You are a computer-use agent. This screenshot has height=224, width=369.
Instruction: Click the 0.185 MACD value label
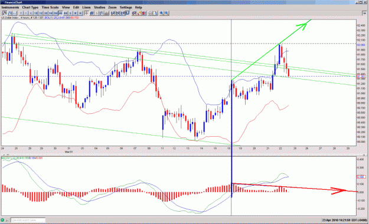pos(361,177)
